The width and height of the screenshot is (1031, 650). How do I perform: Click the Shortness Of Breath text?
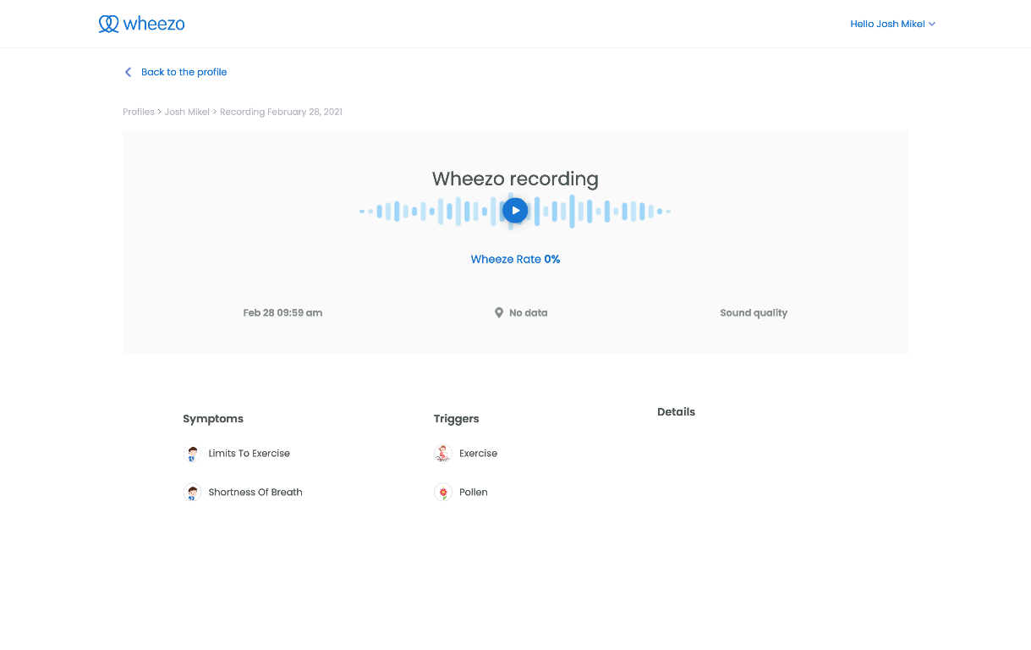255,492
